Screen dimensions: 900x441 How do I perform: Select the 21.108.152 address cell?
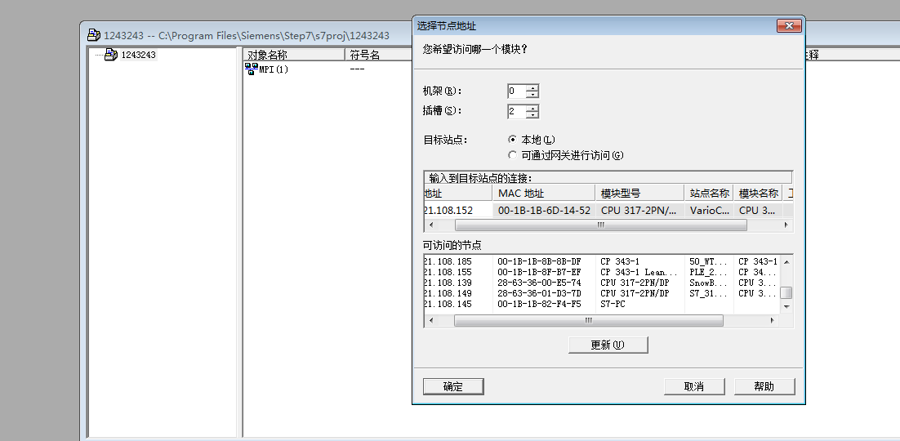click(x=458, y=210)
